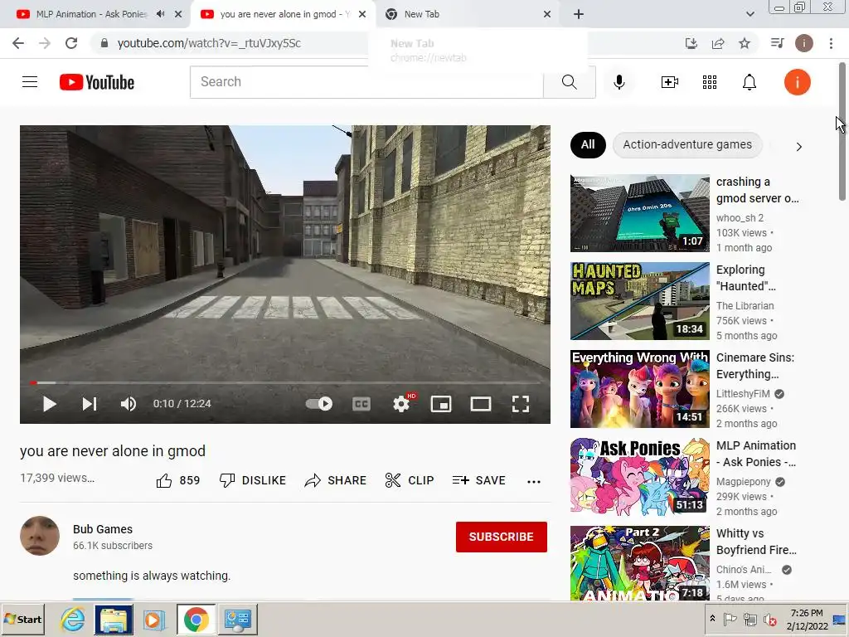
Task: Seek on the video progress bar
Action: pos(285,382)
